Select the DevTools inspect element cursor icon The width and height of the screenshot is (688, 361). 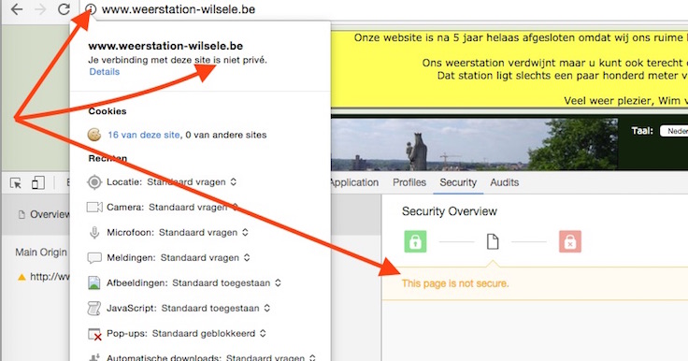pos(16,182)
